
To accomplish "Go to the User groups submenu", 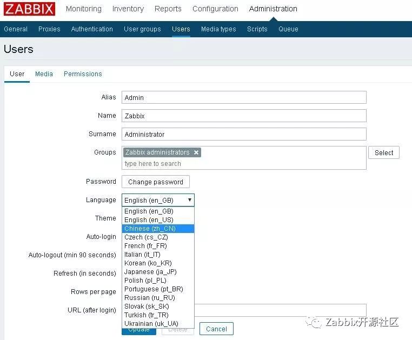I will pyautogui.click(x=142, y=29).
